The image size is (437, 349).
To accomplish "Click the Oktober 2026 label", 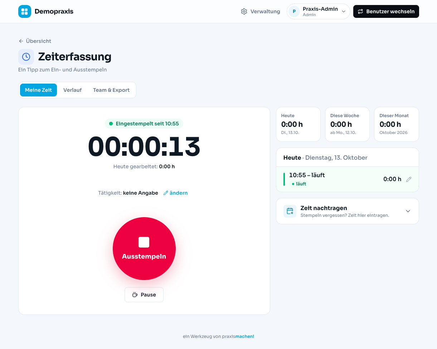I will click(x=393, y=133).
